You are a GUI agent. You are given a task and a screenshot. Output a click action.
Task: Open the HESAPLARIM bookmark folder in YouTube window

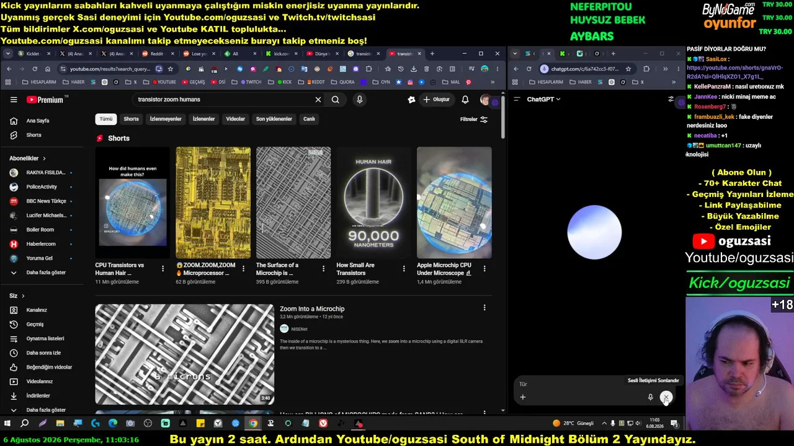[38, 82]
